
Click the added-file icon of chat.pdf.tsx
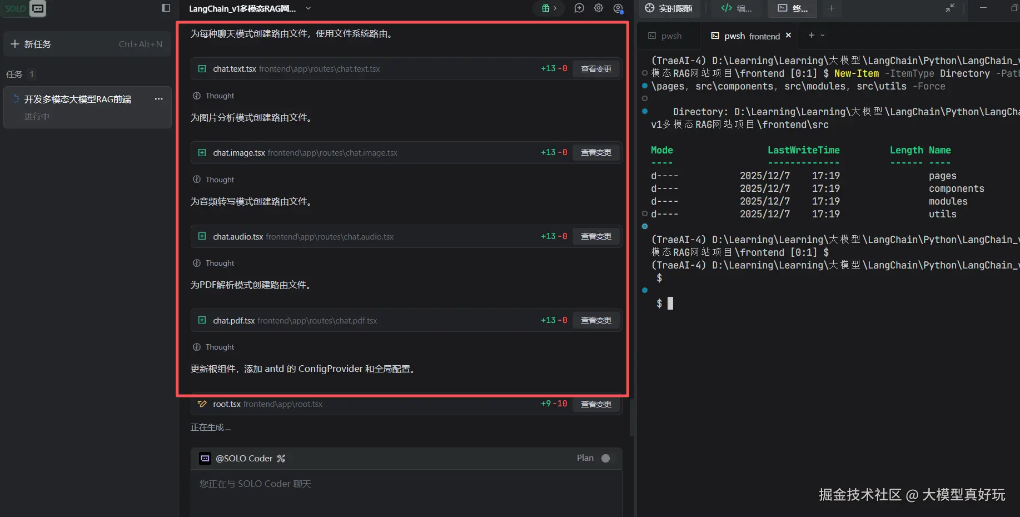pyautogui.click(x=202, y=320)
